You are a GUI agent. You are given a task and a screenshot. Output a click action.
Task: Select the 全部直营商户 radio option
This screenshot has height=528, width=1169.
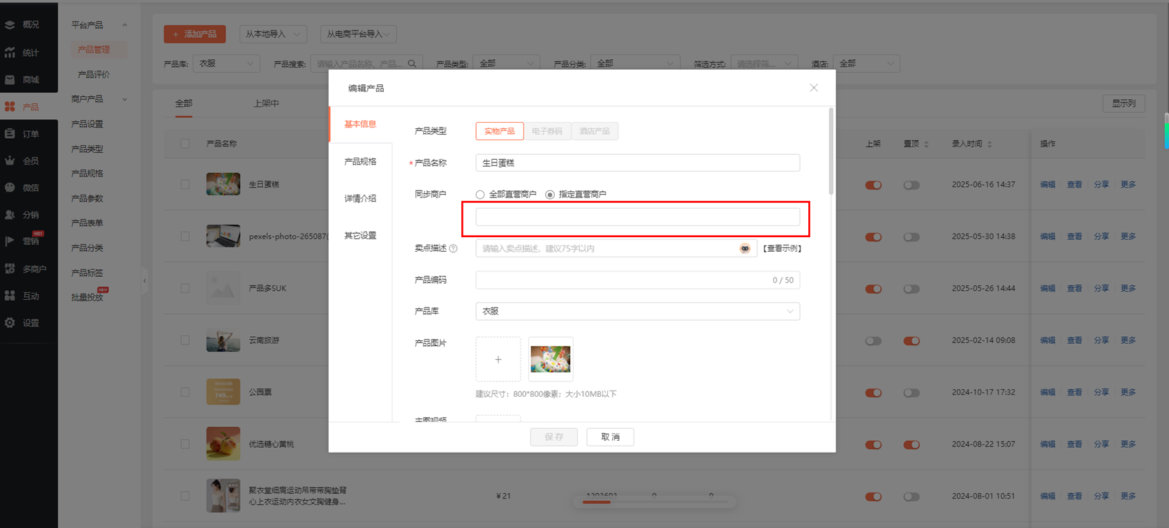480,195
